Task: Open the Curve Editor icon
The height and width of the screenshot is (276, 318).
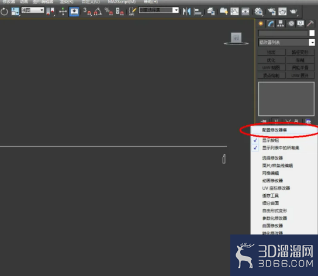Action: [x=234, y=11]
